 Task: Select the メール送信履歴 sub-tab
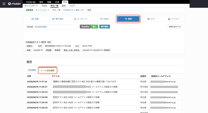pos(47,70)
